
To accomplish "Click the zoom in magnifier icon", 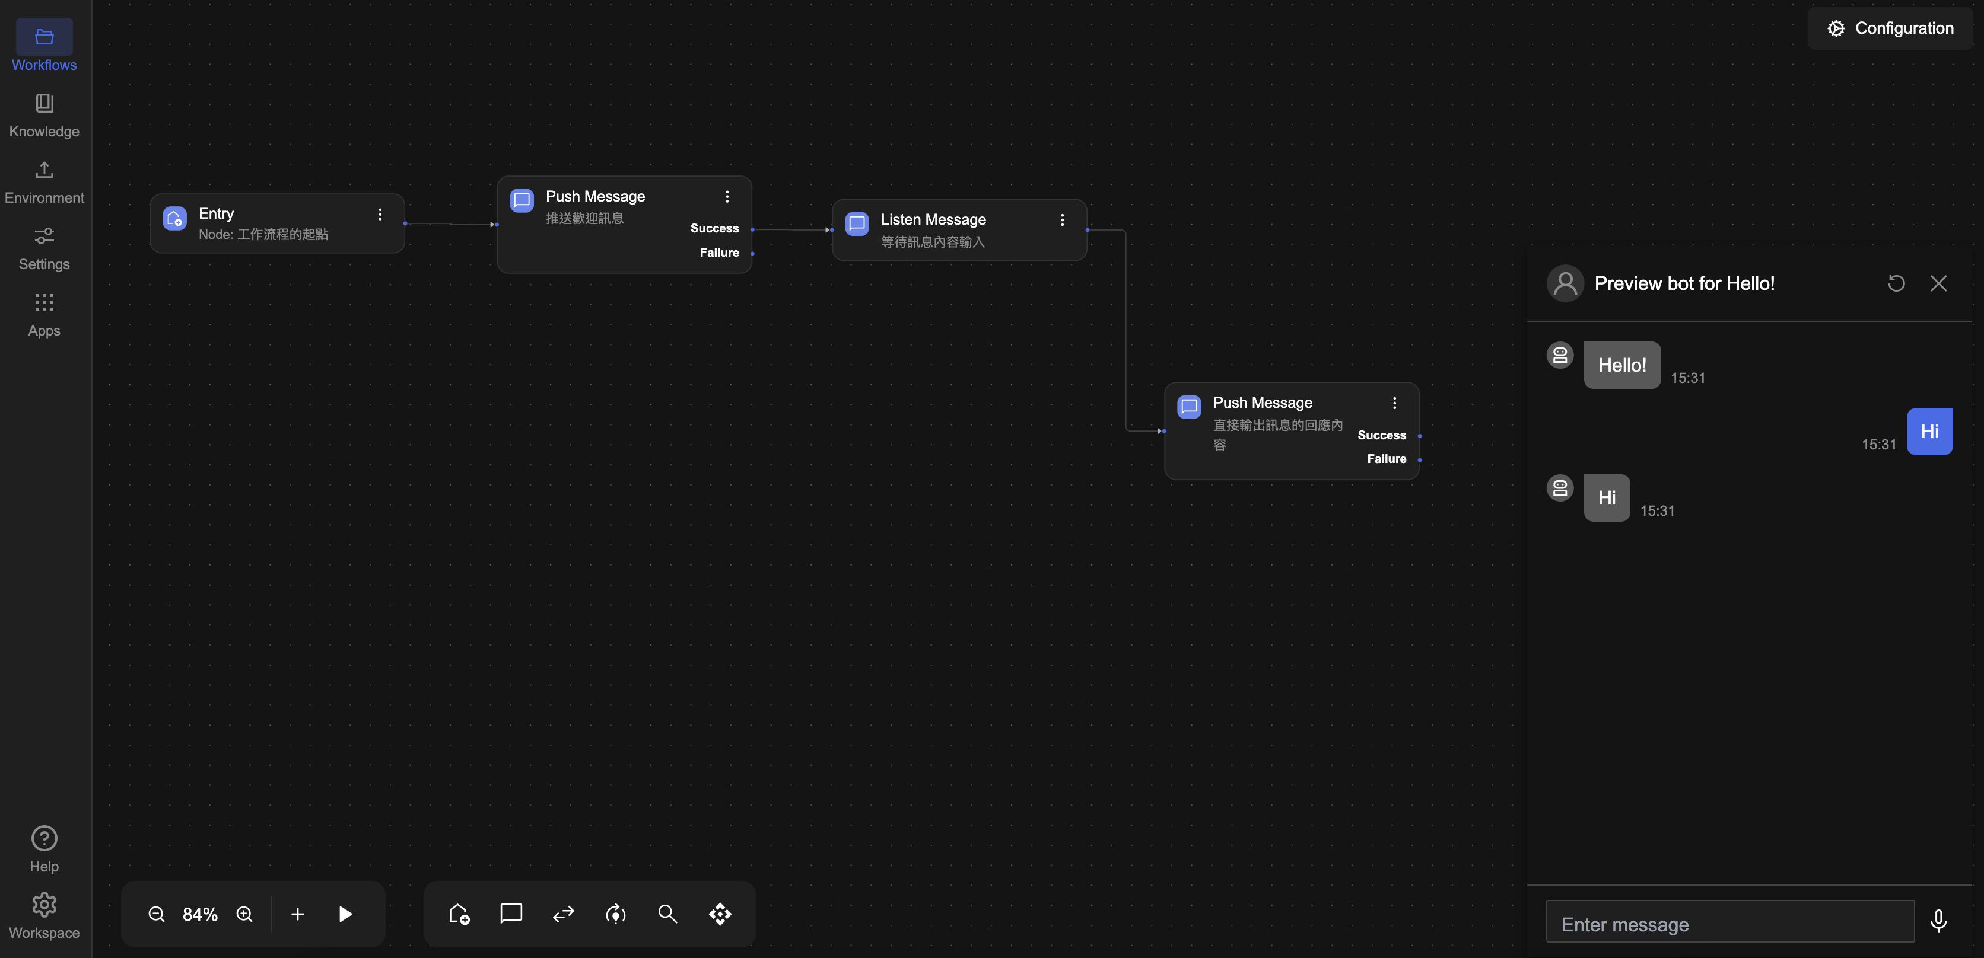I will pyautogui.click(x=244, y=914).
